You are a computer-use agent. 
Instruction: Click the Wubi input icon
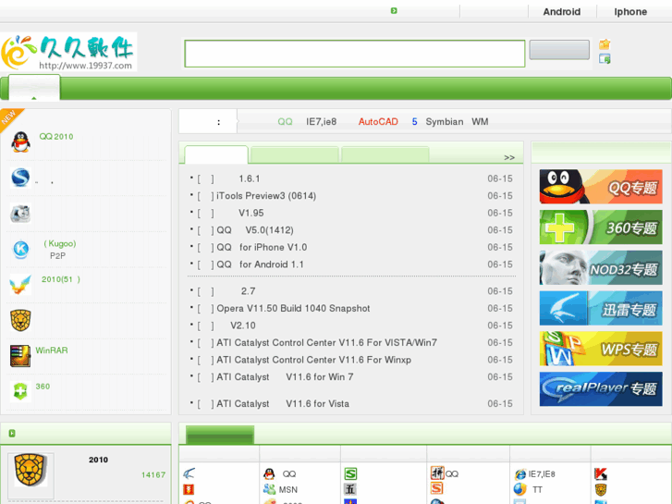click(350, 489)
